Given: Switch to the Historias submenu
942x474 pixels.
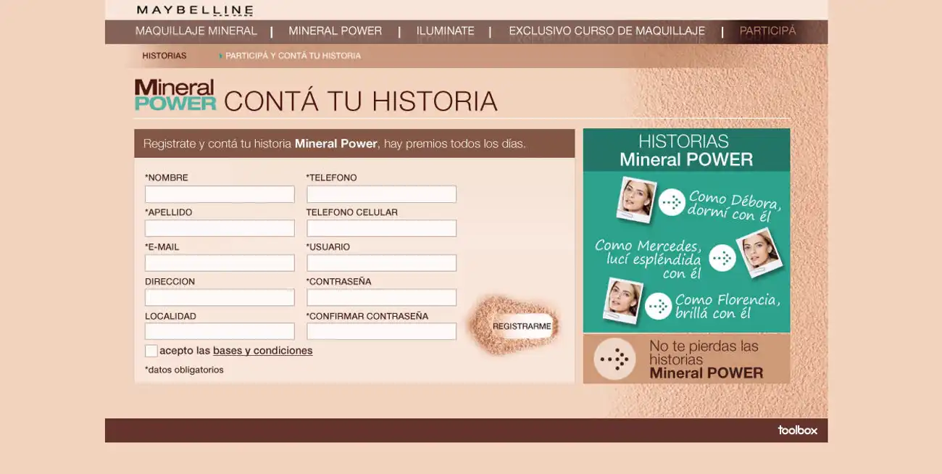Looking at the screenshot, I should pyautogui.click(x=164, y=56).
